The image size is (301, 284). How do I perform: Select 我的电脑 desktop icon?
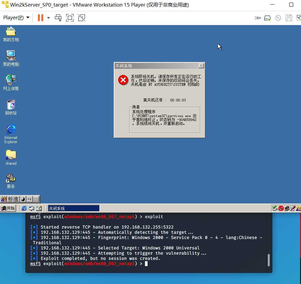pyautogui.click(x=11, y=58)
